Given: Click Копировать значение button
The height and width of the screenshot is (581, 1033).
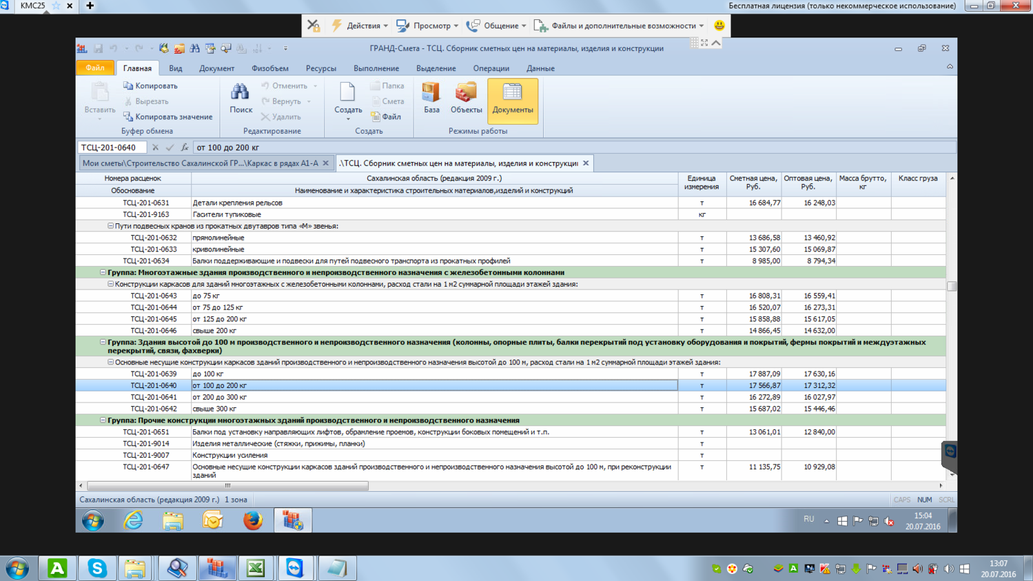Looking at the screenshot, I should click(167, 117).
